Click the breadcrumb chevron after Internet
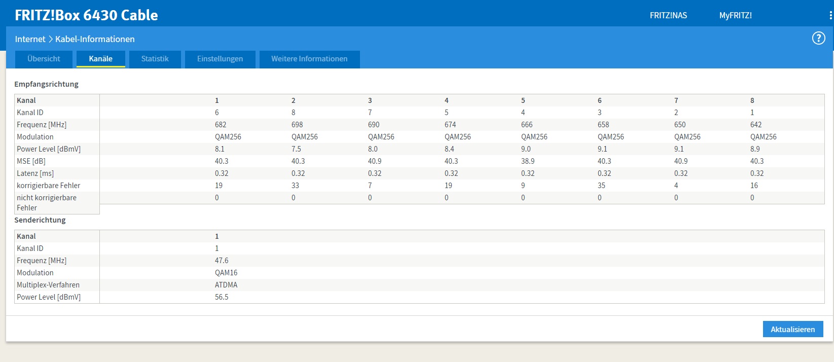834x362 pixels. point(50,39)
